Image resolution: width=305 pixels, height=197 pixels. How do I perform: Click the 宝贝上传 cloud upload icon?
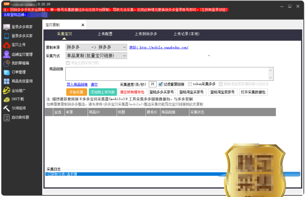coord(7,45)
